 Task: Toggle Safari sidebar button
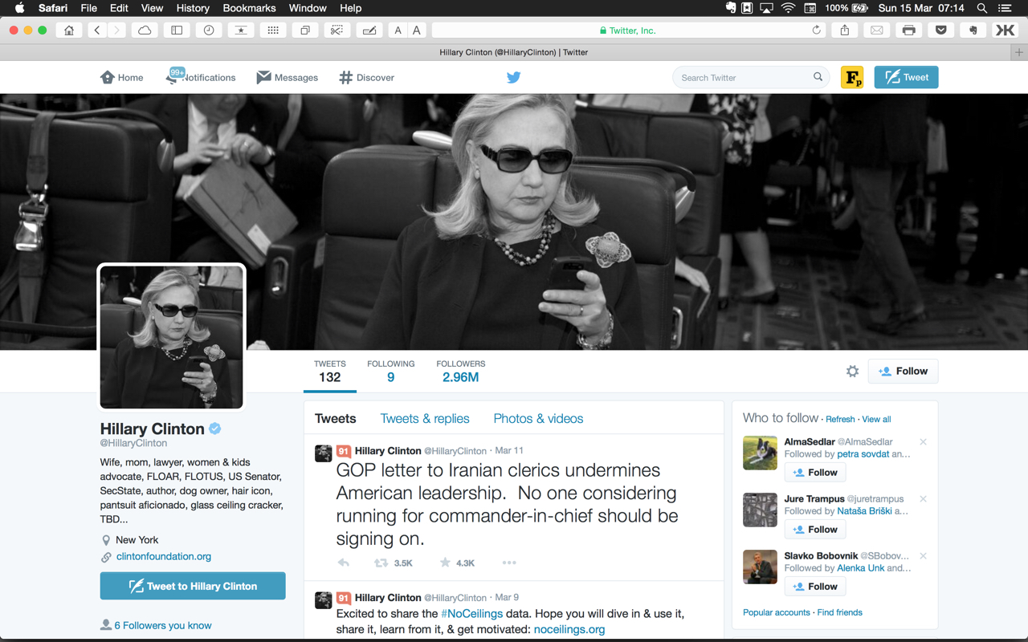coord(177,30)
